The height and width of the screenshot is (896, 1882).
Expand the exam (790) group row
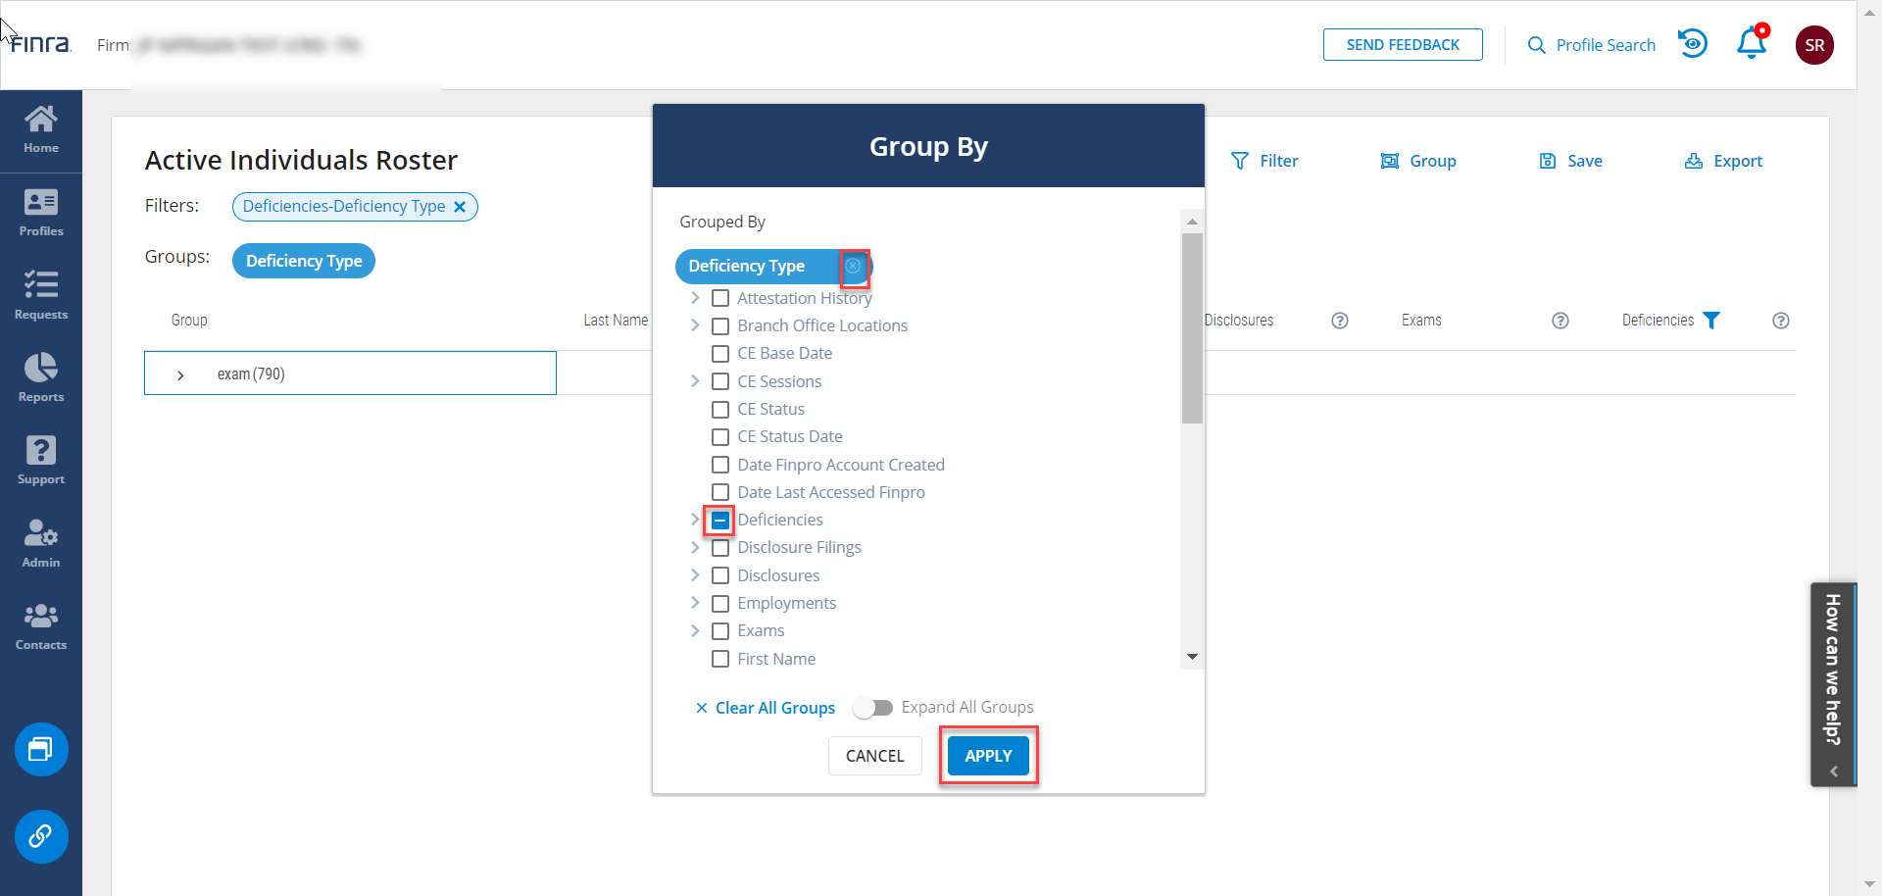[180, 374]
